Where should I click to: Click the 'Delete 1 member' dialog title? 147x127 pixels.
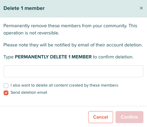pos(24,8)
